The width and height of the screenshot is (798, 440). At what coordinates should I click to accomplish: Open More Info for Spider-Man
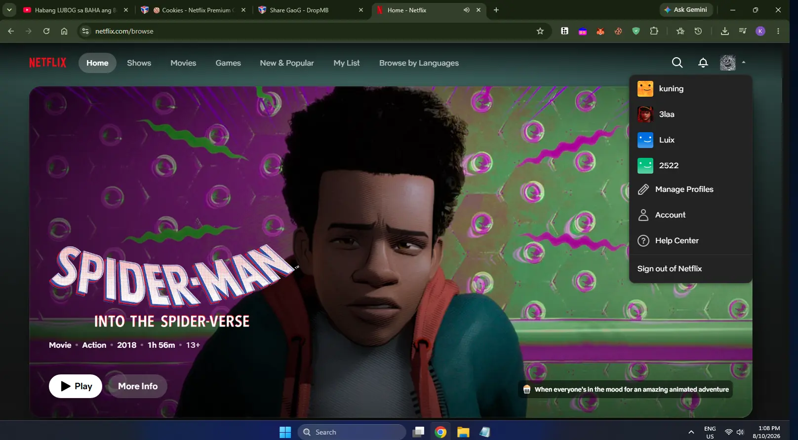coord(138,386)
